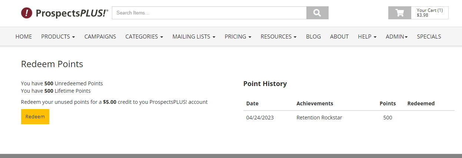462x158 pixels.
Task: Open the shopping cart icon
Action: click(400, 13)
